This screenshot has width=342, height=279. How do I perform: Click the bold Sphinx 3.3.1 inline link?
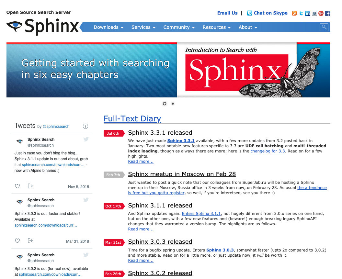[181, 140]
